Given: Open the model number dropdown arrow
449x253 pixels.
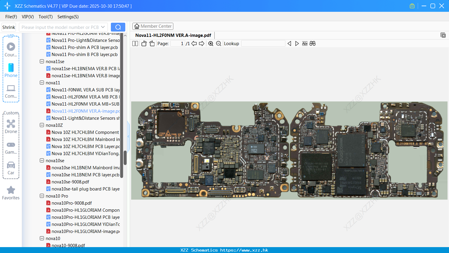Looking at the screenshot, I should tap(103, 27).
